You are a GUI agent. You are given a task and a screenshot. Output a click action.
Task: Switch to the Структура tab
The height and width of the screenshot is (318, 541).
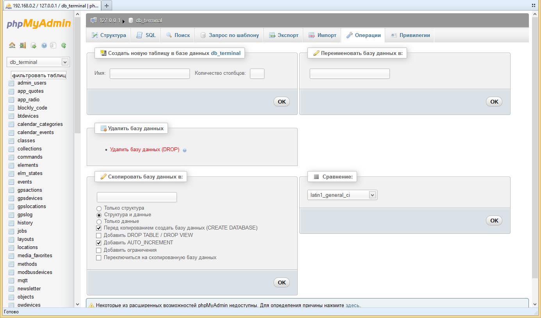pyautogui.click(x=109, y=35)
